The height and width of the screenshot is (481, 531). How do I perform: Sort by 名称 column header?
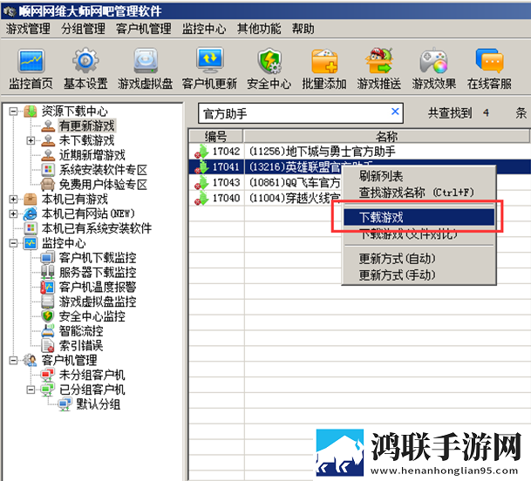coord(386,136)
